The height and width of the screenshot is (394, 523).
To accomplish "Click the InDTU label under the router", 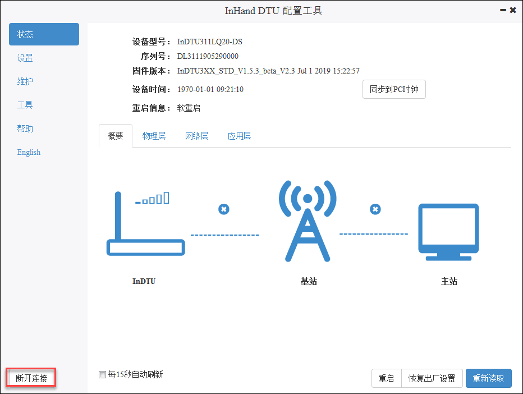I will (144, 281).
